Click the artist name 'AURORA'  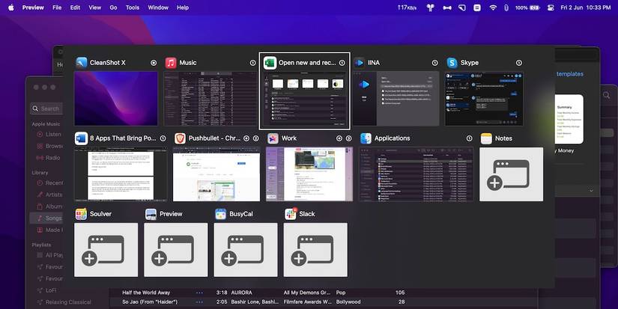coord(242,293)
